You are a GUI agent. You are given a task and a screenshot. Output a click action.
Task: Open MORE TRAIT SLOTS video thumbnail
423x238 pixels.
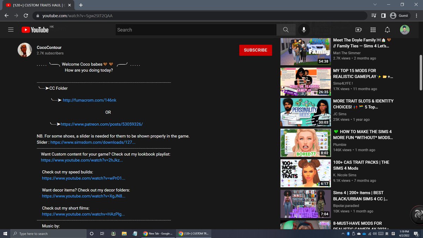[305, 112]
